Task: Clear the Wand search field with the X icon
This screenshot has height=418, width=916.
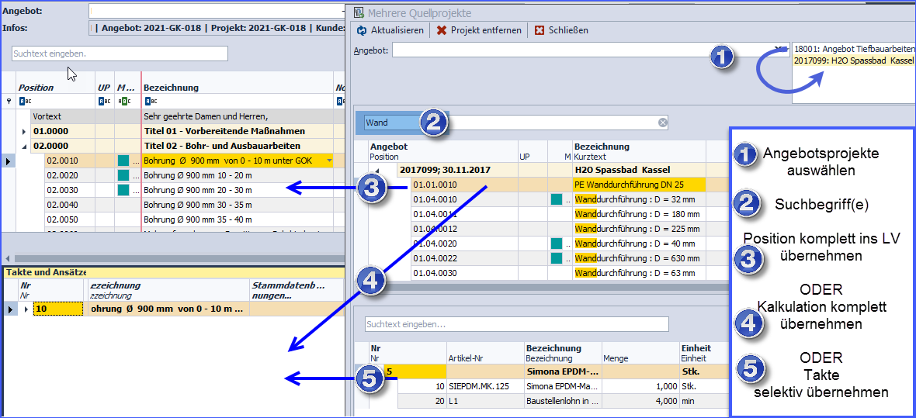Action: tap(662, 123)
